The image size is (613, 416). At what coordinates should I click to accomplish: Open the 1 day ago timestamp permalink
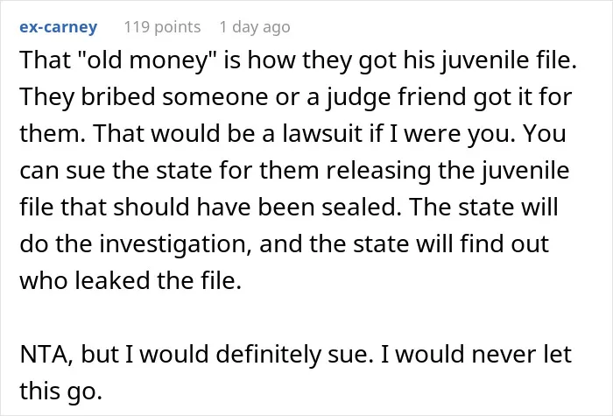[255, 27]
